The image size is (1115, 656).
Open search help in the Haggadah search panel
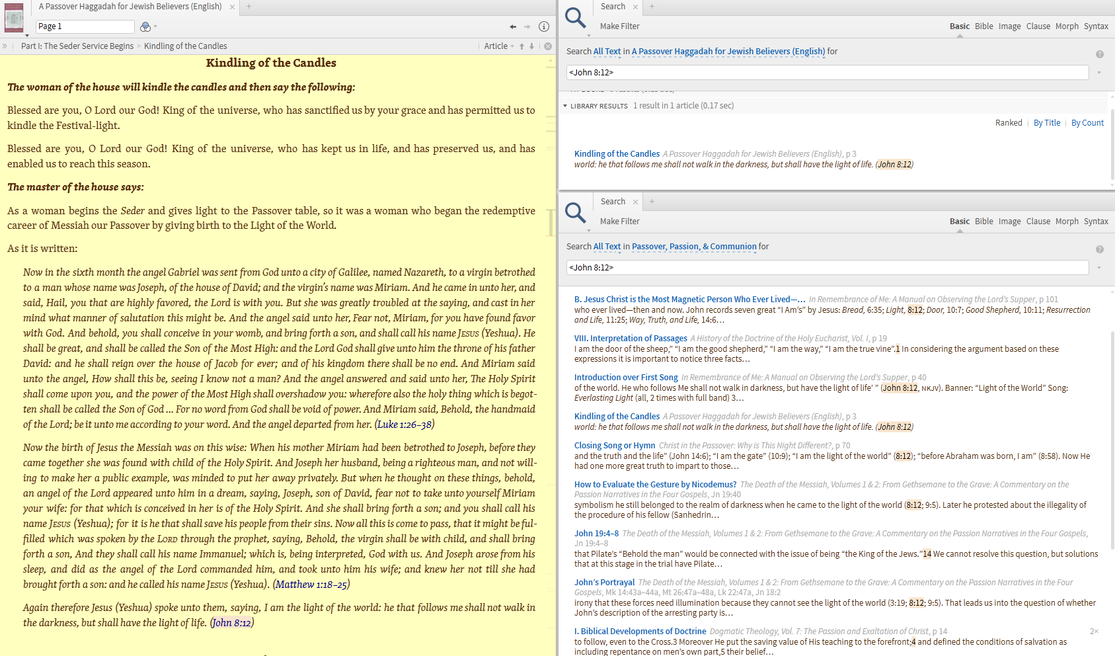point(1100,54)
